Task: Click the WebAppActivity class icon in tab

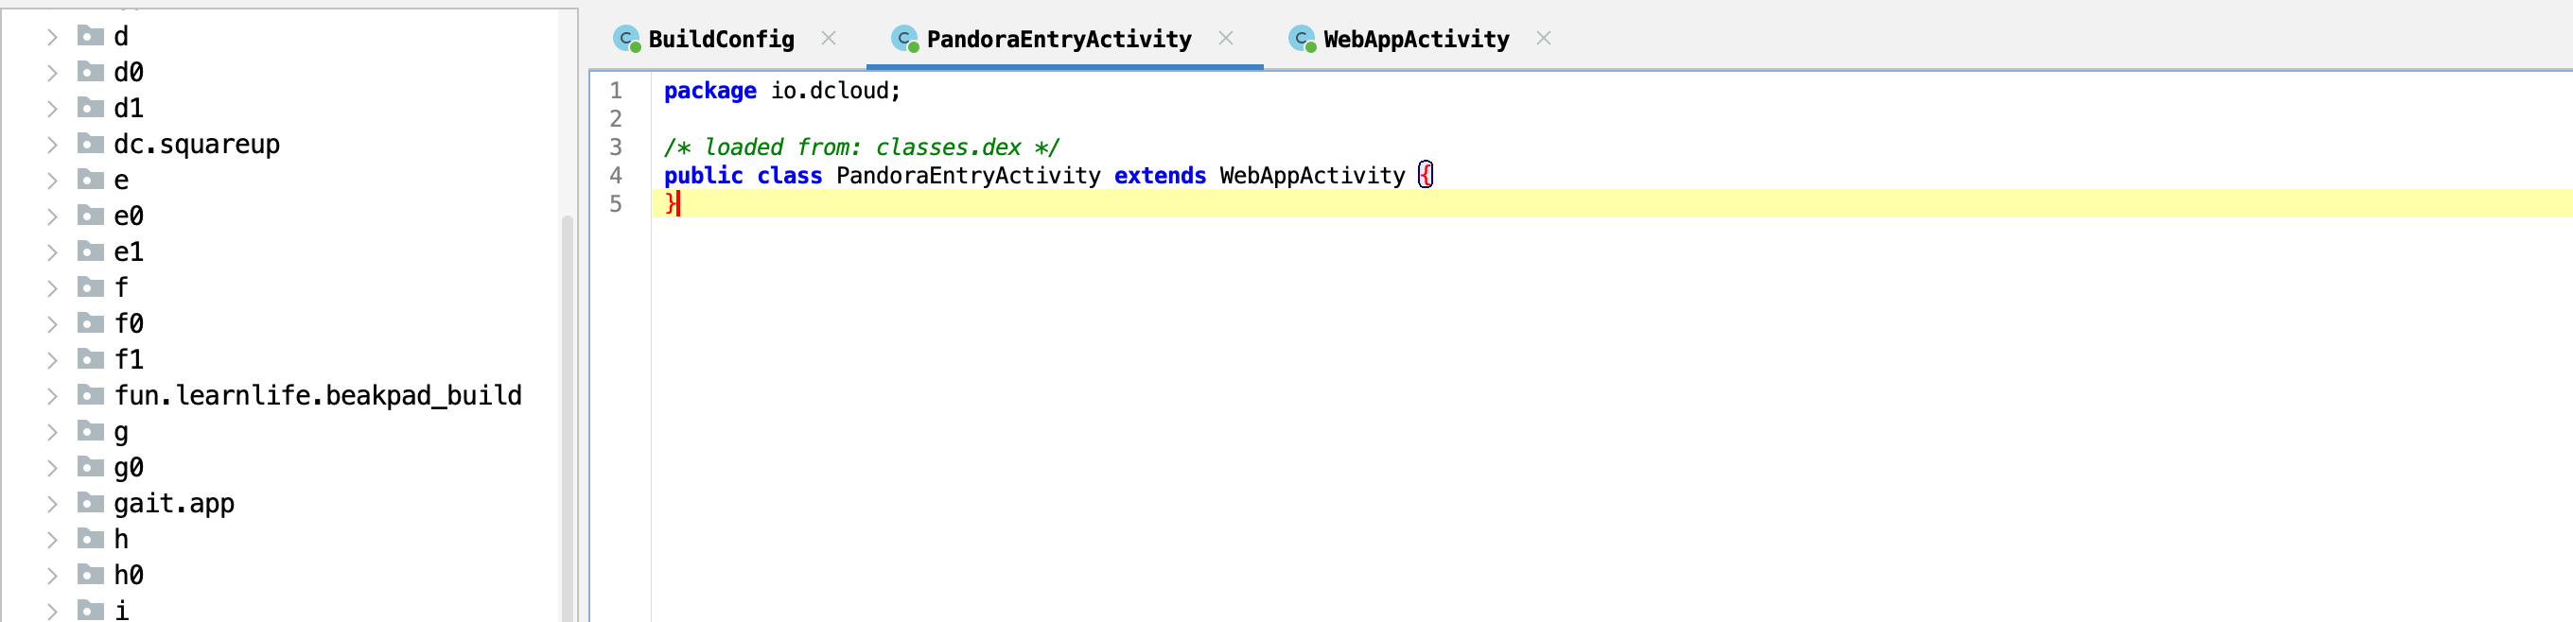Action: [1303, 39]
